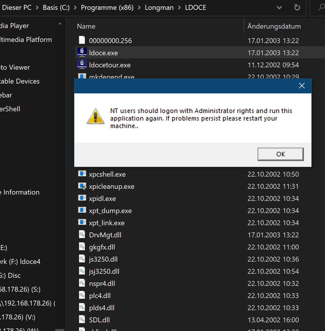Click the yellow warning triangle icon
This screenshot has height=331, width=325.
coord(95,116)
